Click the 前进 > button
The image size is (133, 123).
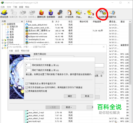69,107
